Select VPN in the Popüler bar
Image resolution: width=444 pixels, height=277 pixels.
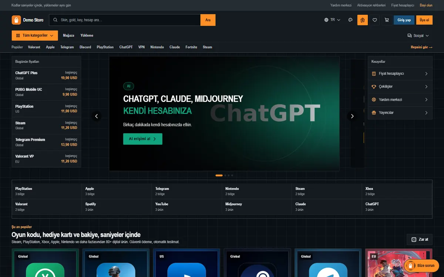pos(141,47)
